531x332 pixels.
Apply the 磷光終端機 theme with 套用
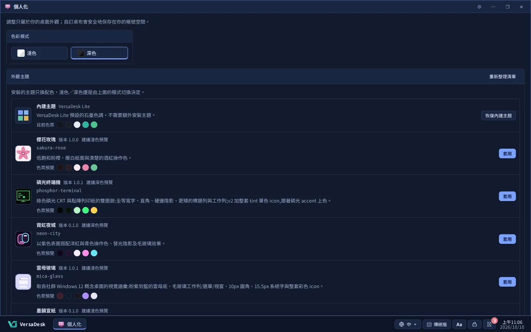[507, 196]
